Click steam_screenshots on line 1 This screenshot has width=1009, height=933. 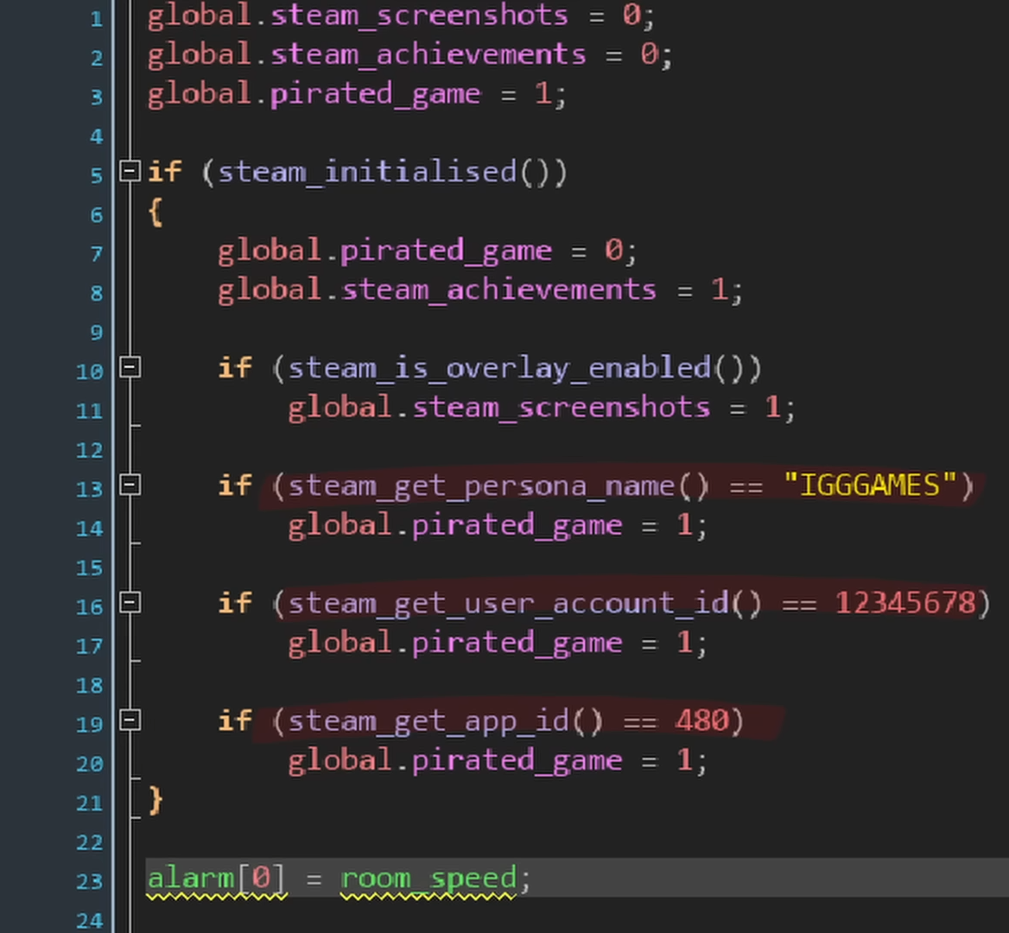point(419,16)
